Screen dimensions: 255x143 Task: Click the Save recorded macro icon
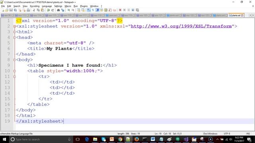point(137,10)
